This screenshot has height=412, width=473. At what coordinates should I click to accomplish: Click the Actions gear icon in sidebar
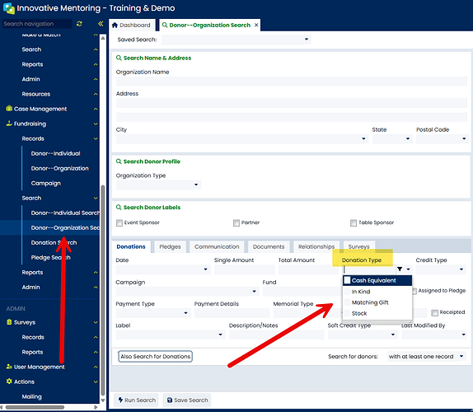[x=9, y=382]
